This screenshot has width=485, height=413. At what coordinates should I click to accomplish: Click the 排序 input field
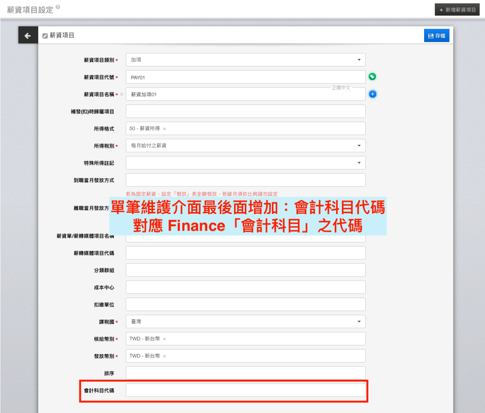point(246,373)
